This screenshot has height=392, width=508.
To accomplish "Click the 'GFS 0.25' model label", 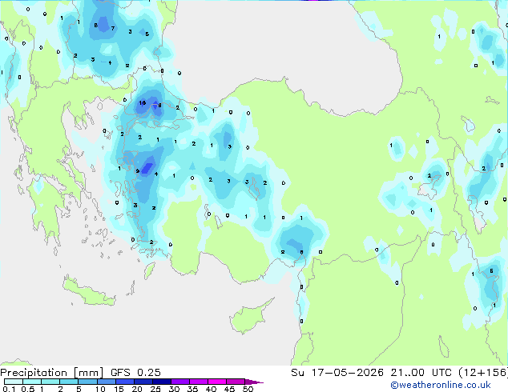I will click(x=135, y=373).
